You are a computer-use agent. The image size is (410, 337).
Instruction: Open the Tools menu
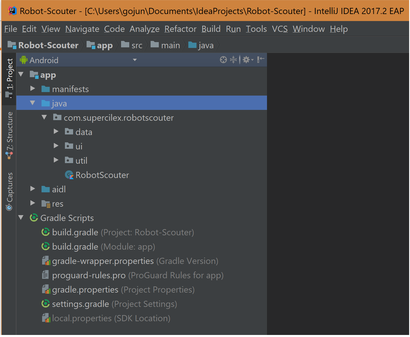pos(256,29)
